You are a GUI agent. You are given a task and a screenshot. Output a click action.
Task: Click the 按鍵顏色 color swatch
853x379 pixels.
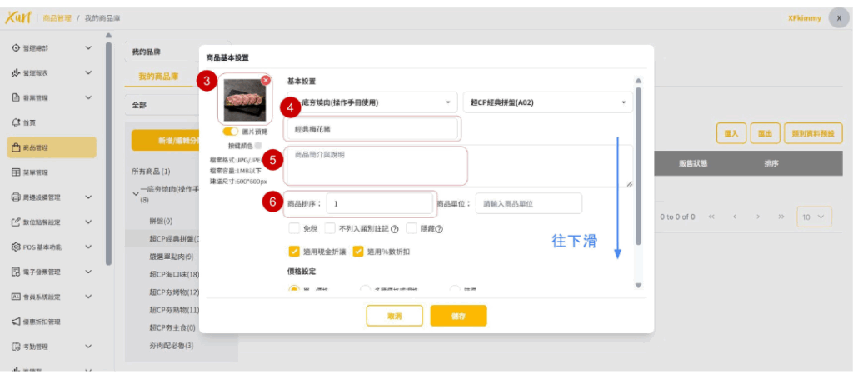(258, 145)
